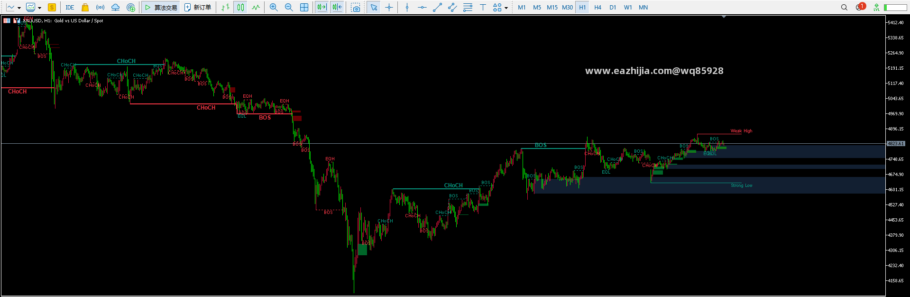The width and height of the screenshot is (910, 297).
Task: Click the one-click trading panel icon on chart
Action: click(17, 20)
